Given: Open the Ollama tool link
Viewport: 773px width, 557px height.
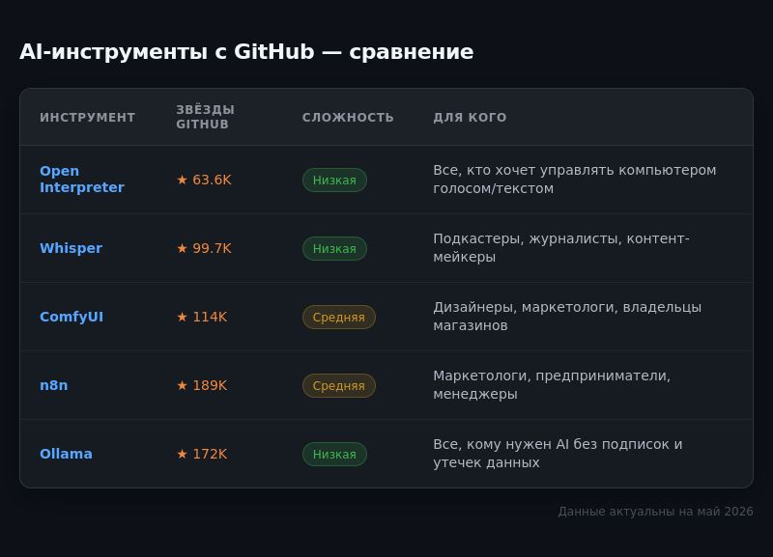Looking at the screenshot, I should [66, 454].
